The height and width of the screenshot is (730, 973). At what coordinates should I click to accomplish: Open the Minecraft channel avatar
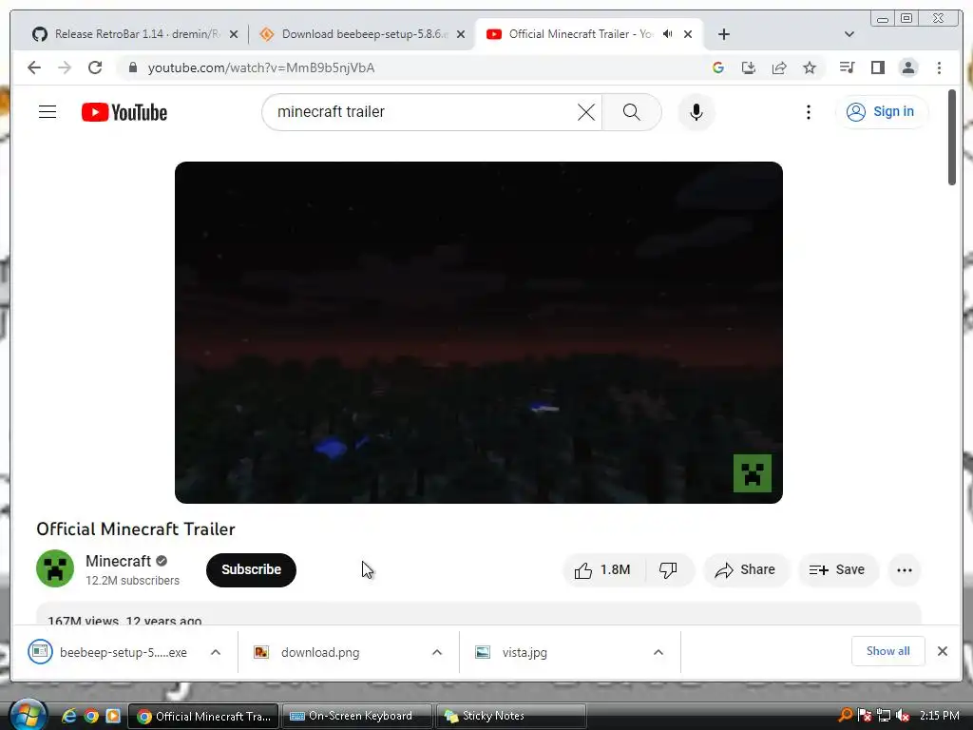pyautogui.click(x=54, y=568)
